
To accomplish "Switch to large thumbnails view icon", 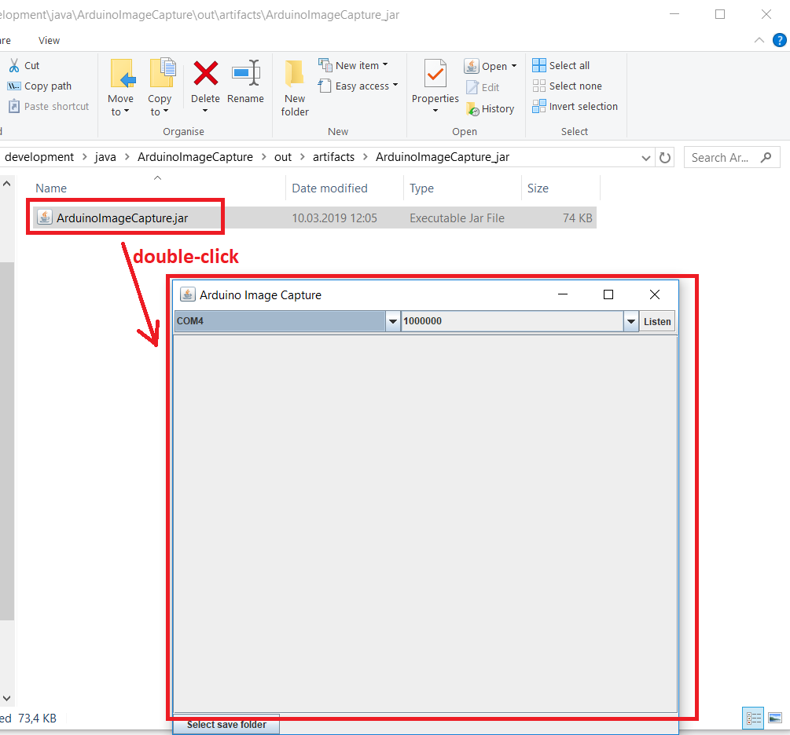I will [775, 718].
